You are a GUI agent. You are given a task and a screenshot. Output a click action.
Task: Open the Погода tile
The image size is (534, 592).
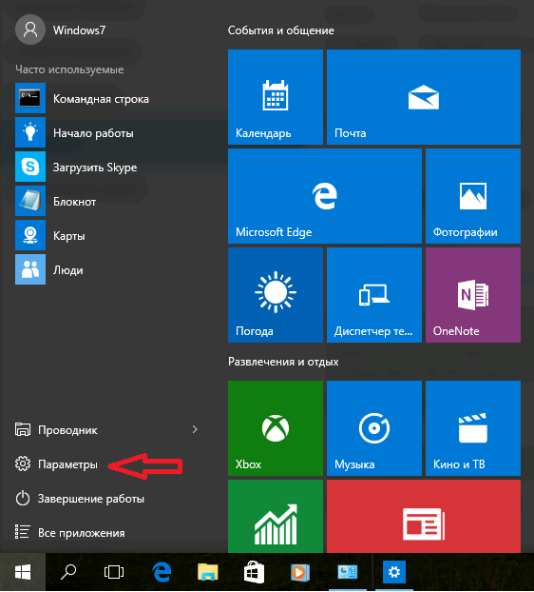point(276,295)
